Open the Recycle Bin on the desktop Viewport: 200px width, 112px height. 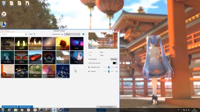tap(4, 4)
